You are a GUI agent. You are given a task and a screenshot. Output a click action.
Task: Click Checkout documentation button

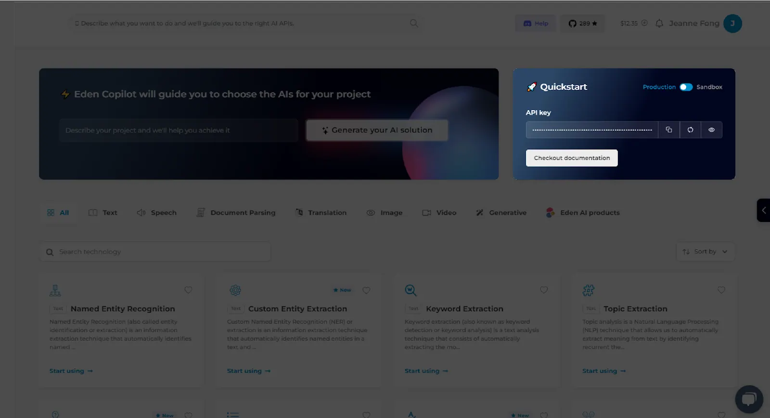point(572,158)
